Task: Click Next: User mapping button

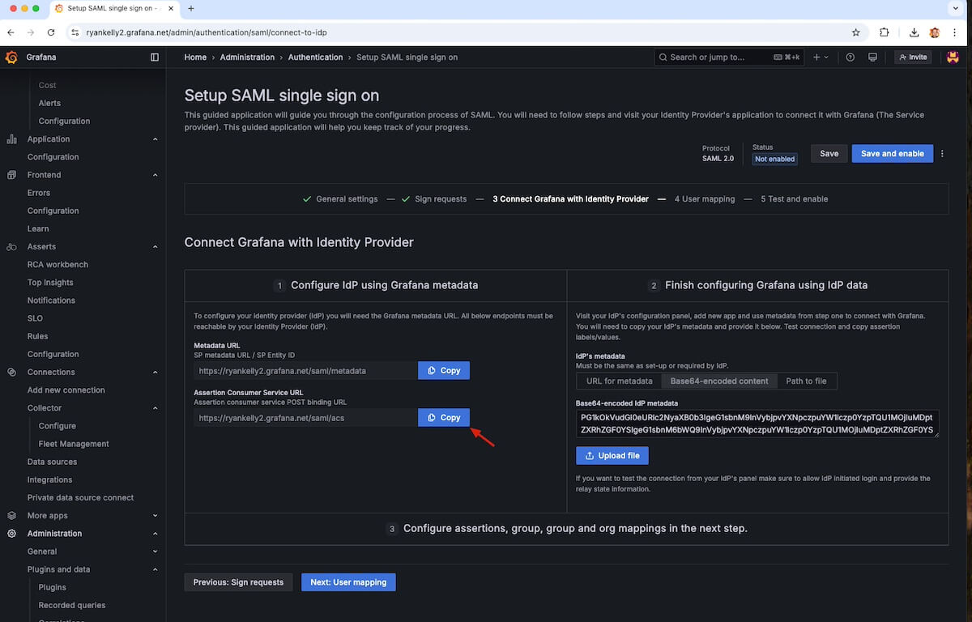Action: (x=348, y=582)
